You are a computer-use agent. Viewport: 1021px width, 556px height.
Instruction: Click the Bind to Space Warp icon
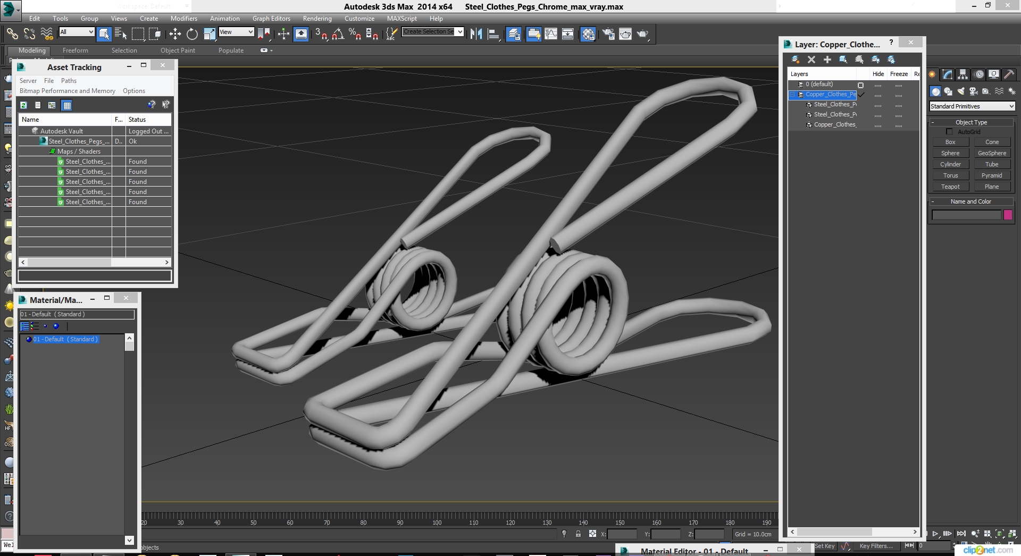(x=47, y=34)
